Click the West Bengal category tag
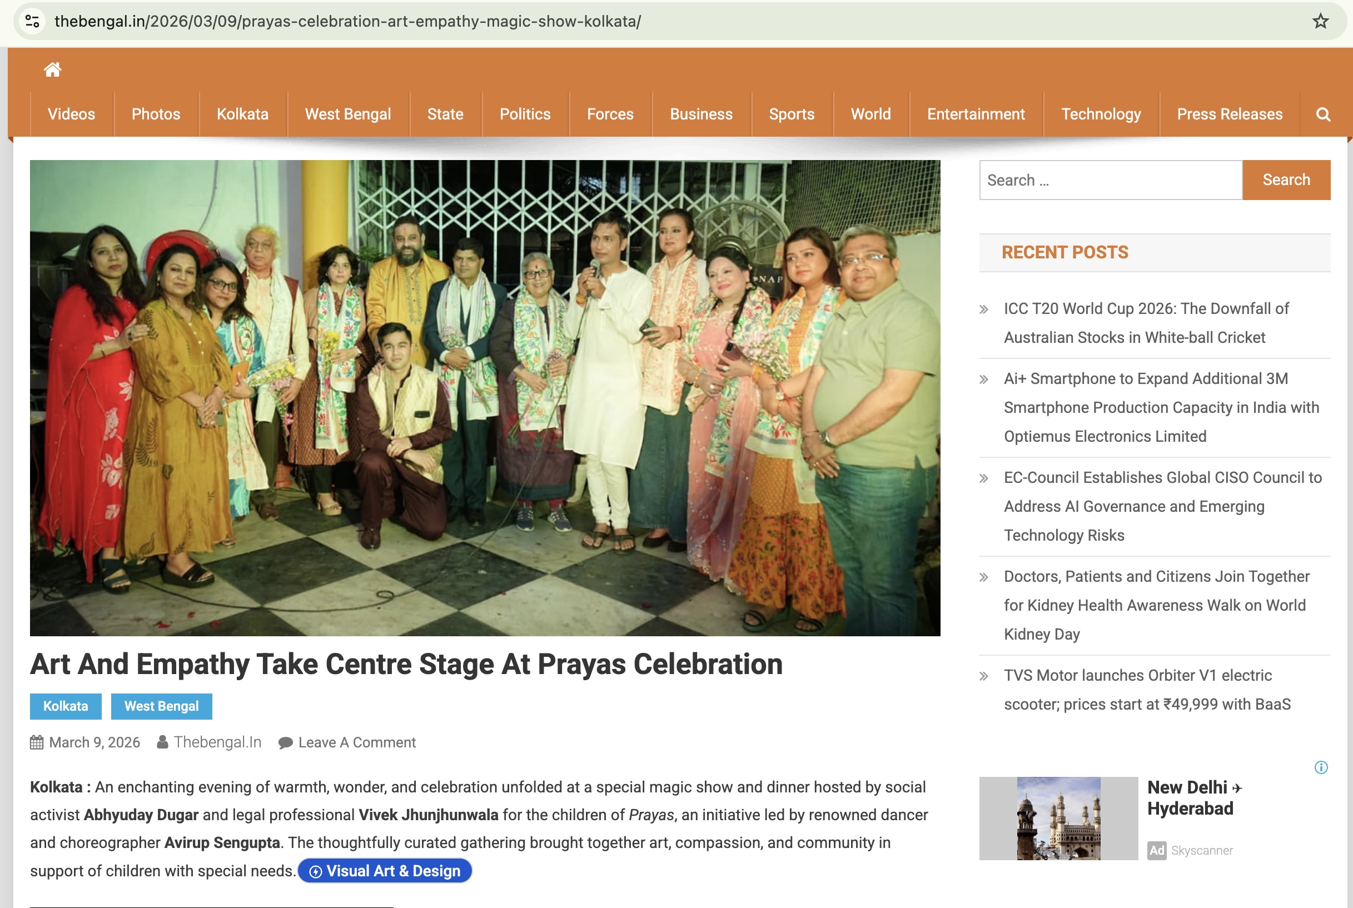 (162, 706)
